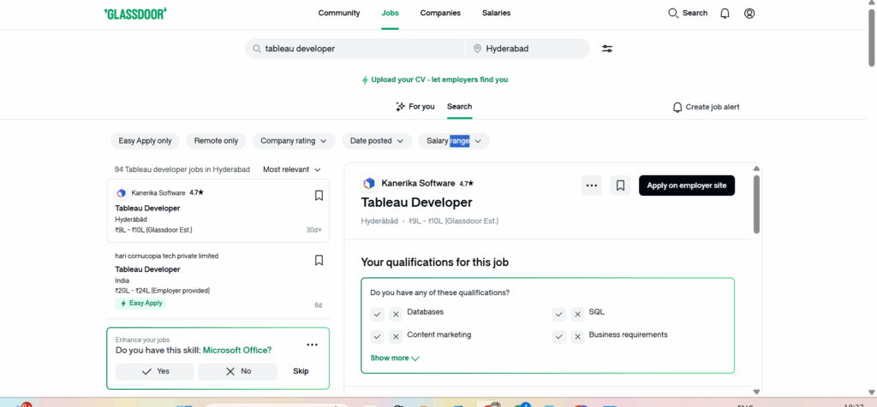Viewport: 877px width, 407px height.
Task: Confirm SQL qualification with checkmark
Action: click(559, 315)
